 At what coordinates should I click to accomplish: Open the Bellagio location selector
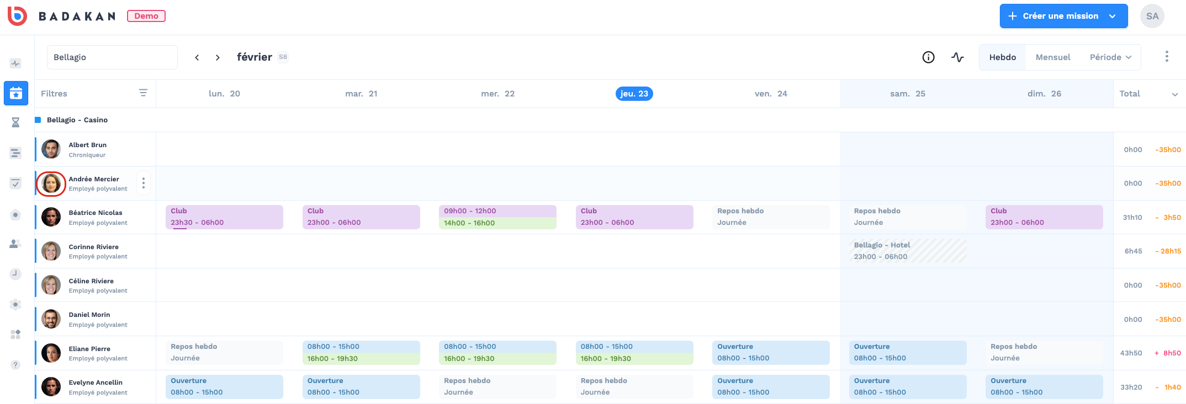point(112,57)
